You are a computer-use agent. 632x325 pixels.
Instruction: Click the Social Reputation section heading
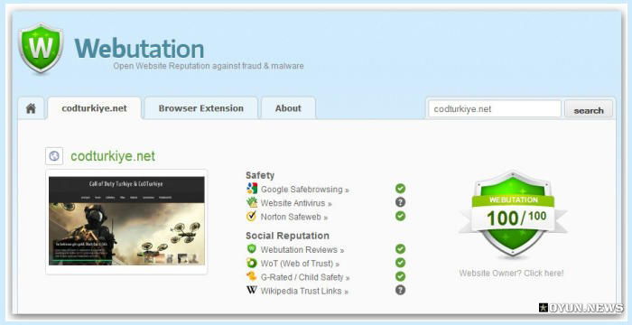pos(287,236)
